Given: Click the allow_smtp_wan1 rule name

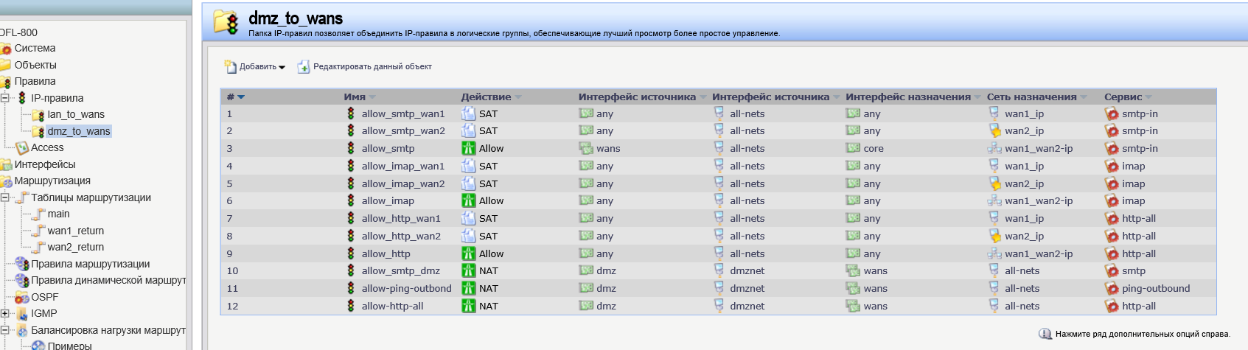Looking at the screenshot, I should (403, 113).
